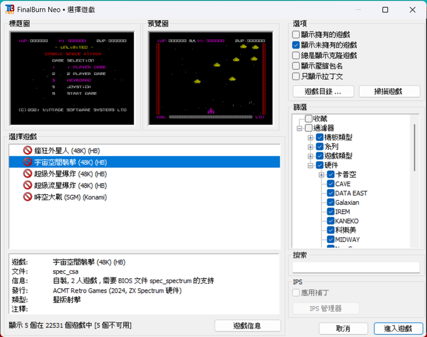Click the 預覽圖 gameplay preview thumbnail

coord(211,78)
